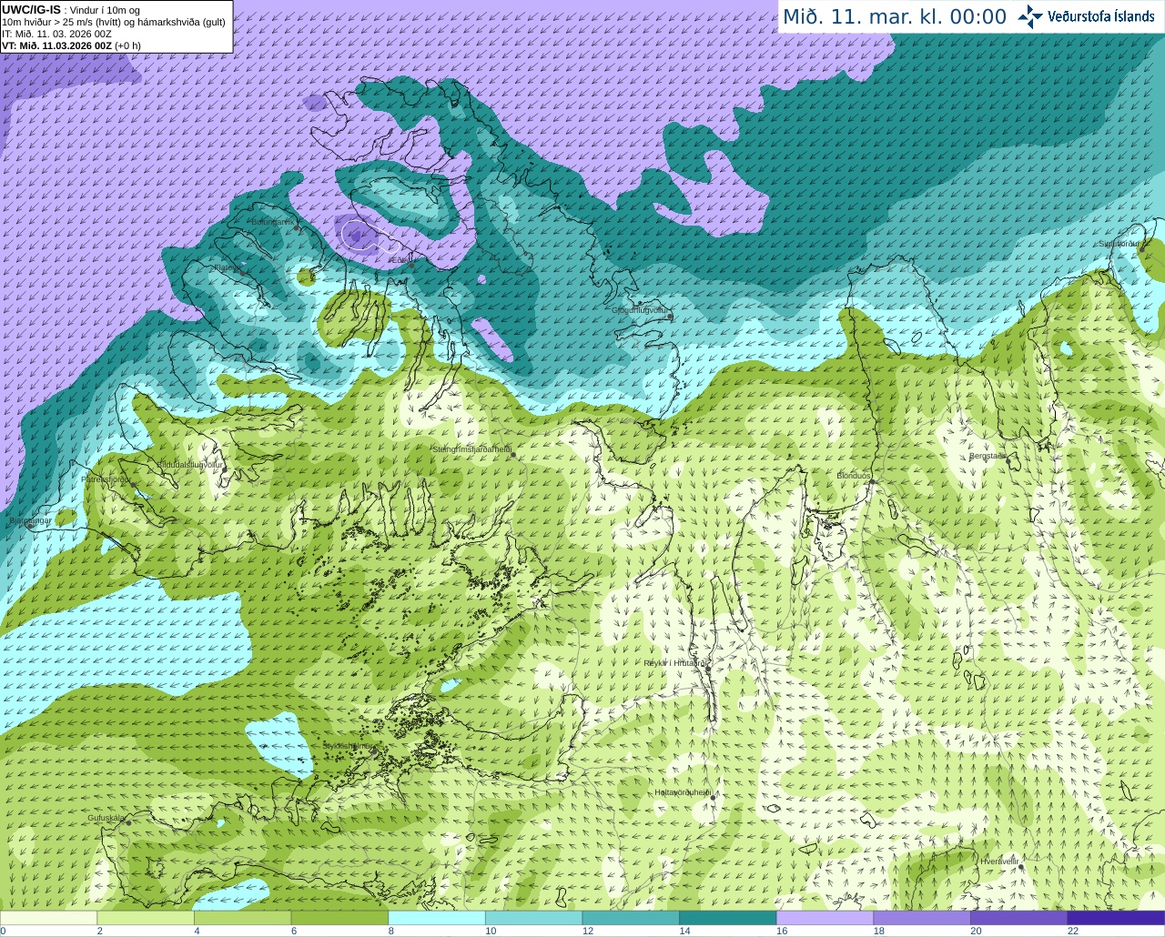Click the Veðurstofa Íslands logo
This screenshot has height=937, width=1165.
coord(1086,16)
